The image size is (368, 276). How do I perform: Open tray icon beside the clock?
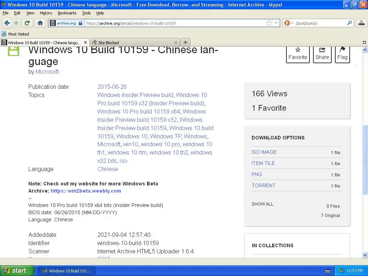tap(341, 271)
